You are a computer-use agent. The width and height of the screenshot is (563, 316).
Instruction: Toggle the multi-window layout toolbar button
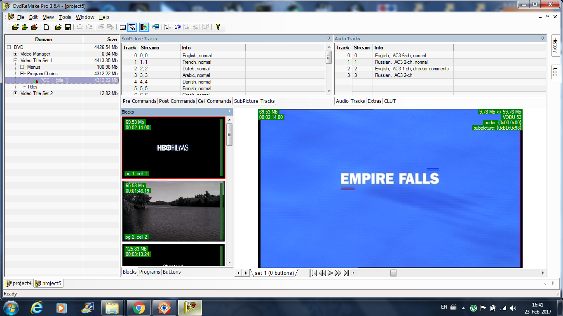coord(132,27)
